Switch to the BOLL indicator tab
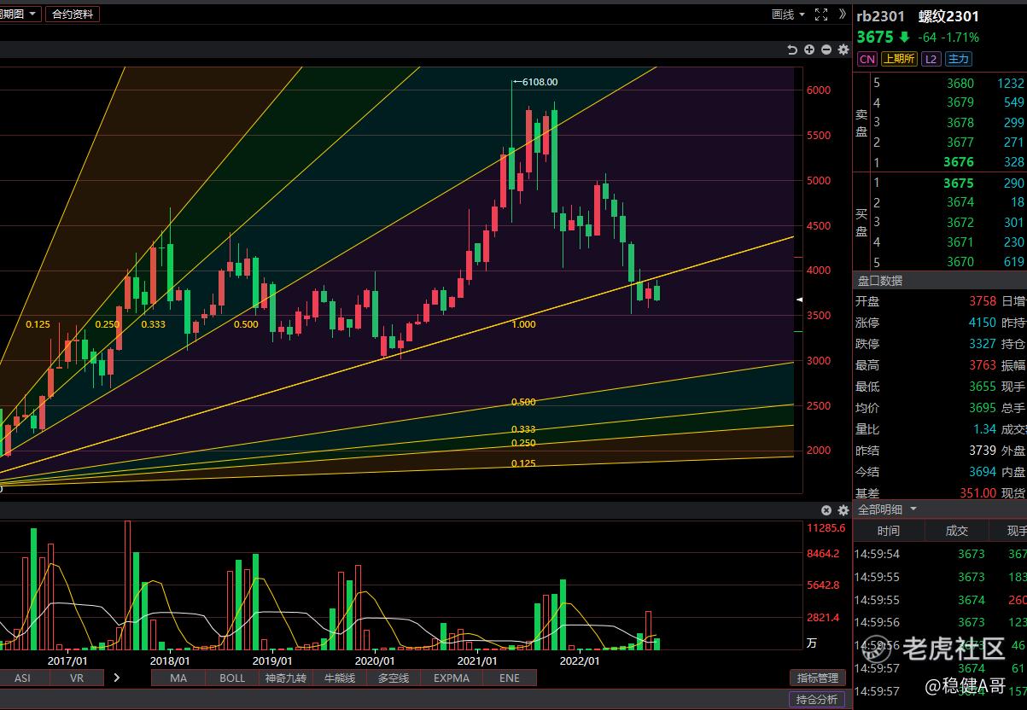1027x710 pixels. (232, 678)
